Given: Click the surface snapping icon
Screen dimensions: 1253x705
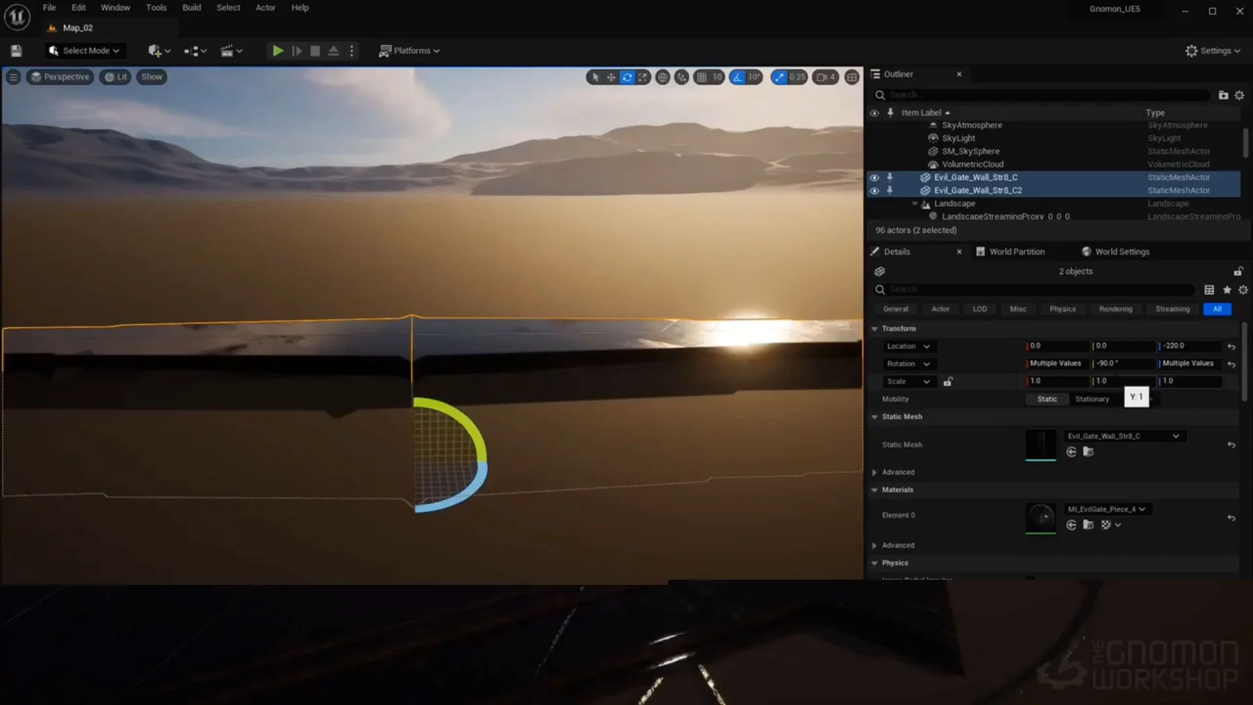Looking at the screenshot, I should [x=681, y=77].
